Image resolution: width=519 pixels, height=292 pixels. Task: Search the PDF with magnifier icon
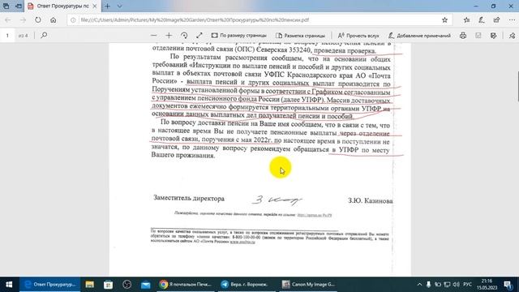click(x=44, y=35)
